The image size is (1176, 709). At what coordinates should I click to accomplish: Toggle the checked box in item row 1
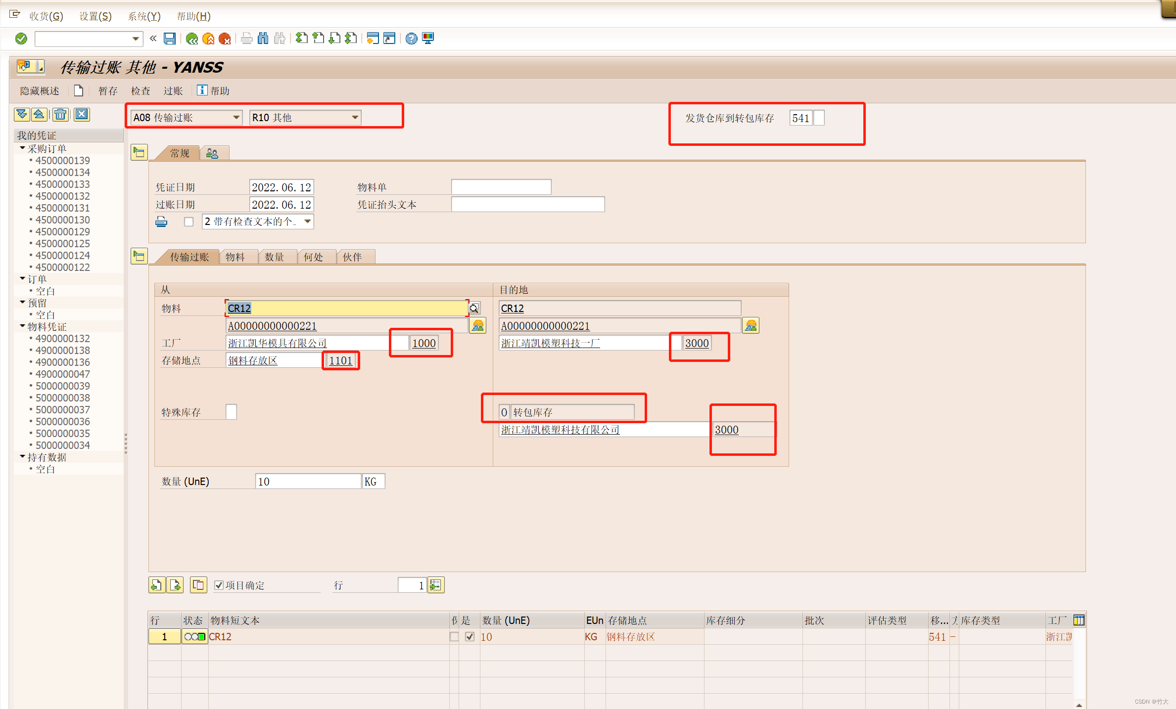(x=470, y=637)
